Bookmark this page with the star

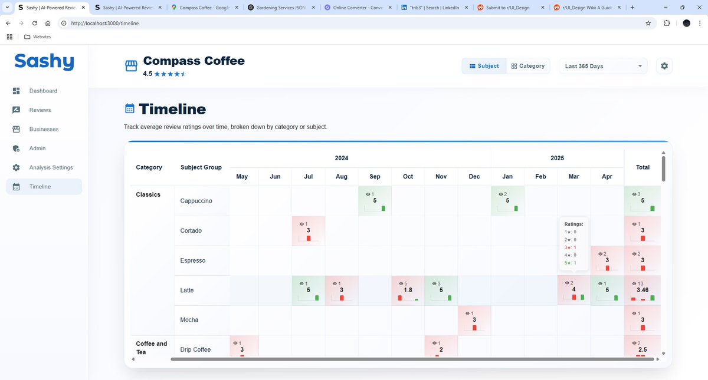click(648, 23)
